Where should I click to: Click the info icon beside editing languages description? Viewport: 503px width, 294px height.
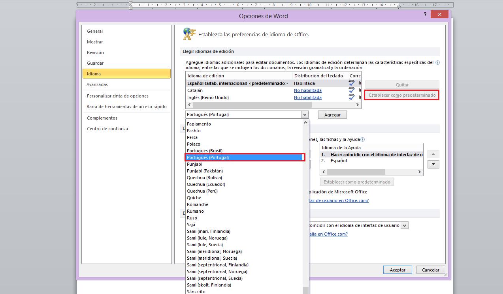click(x=437, y=62)
